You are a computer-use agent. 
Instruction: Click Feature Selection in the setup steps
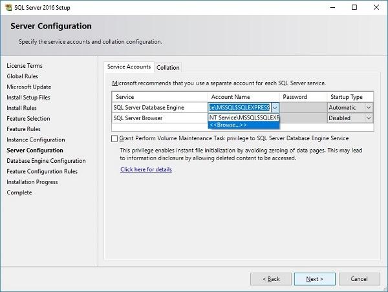pyautogui.click(x=28, y=119)
